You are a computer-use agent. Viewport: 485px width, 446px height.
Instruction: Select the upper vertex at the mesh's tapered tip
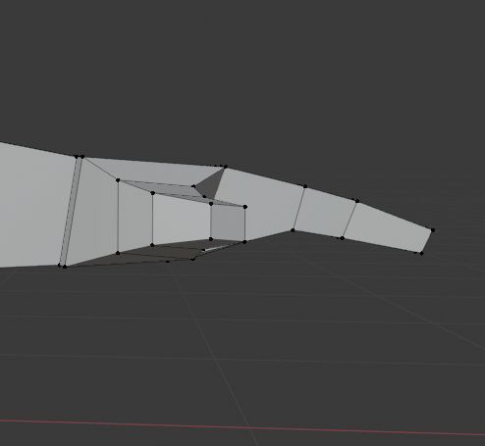(x=433, y=230)
